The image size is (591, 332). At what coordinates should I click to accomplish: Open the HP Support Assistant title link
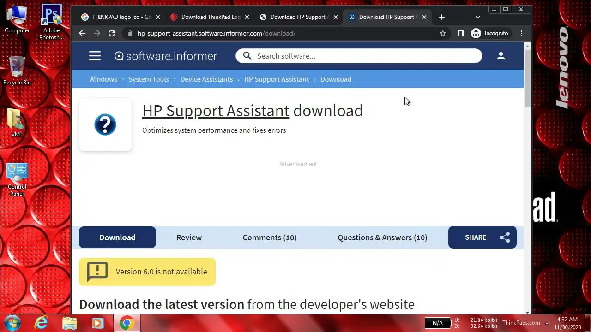pyautogui.click(x=216, y=111)
